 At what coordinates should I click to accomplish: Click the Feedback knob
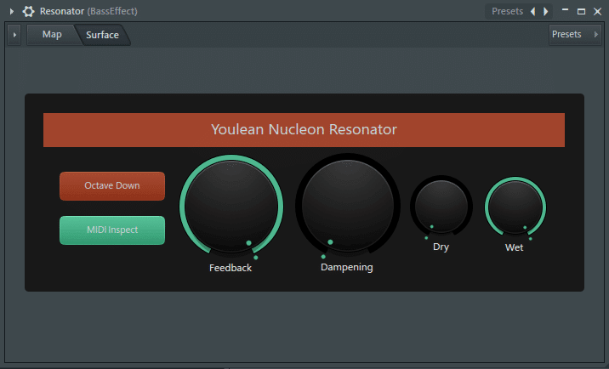pos(231,206)
